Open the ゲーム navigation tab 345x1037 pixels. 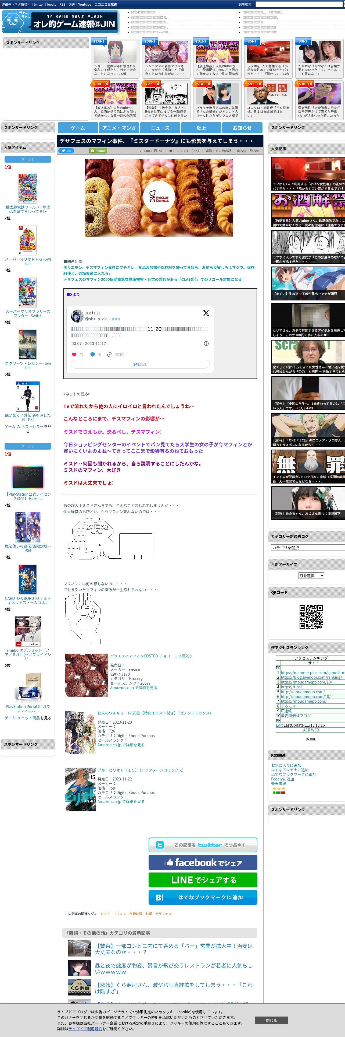[78, 128]
